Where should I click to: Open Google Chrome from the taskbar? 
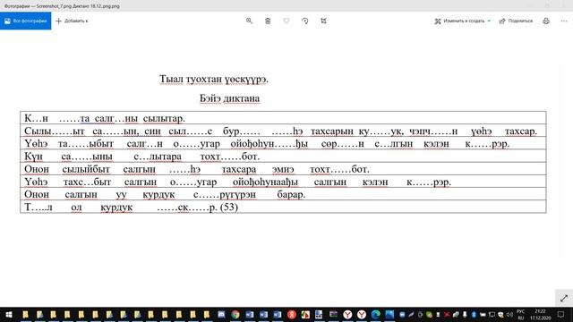[x=235, y=314]
